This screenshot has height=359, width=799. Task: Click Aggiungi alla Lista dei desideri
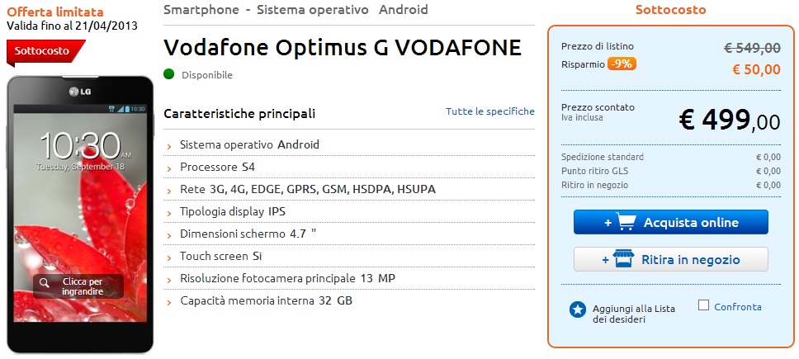634,314
